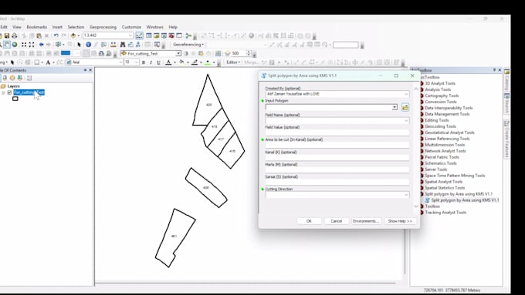Click the Undo arrow icon
The height and width of the screenshot is (295, 525).
(x=56, y=35)
